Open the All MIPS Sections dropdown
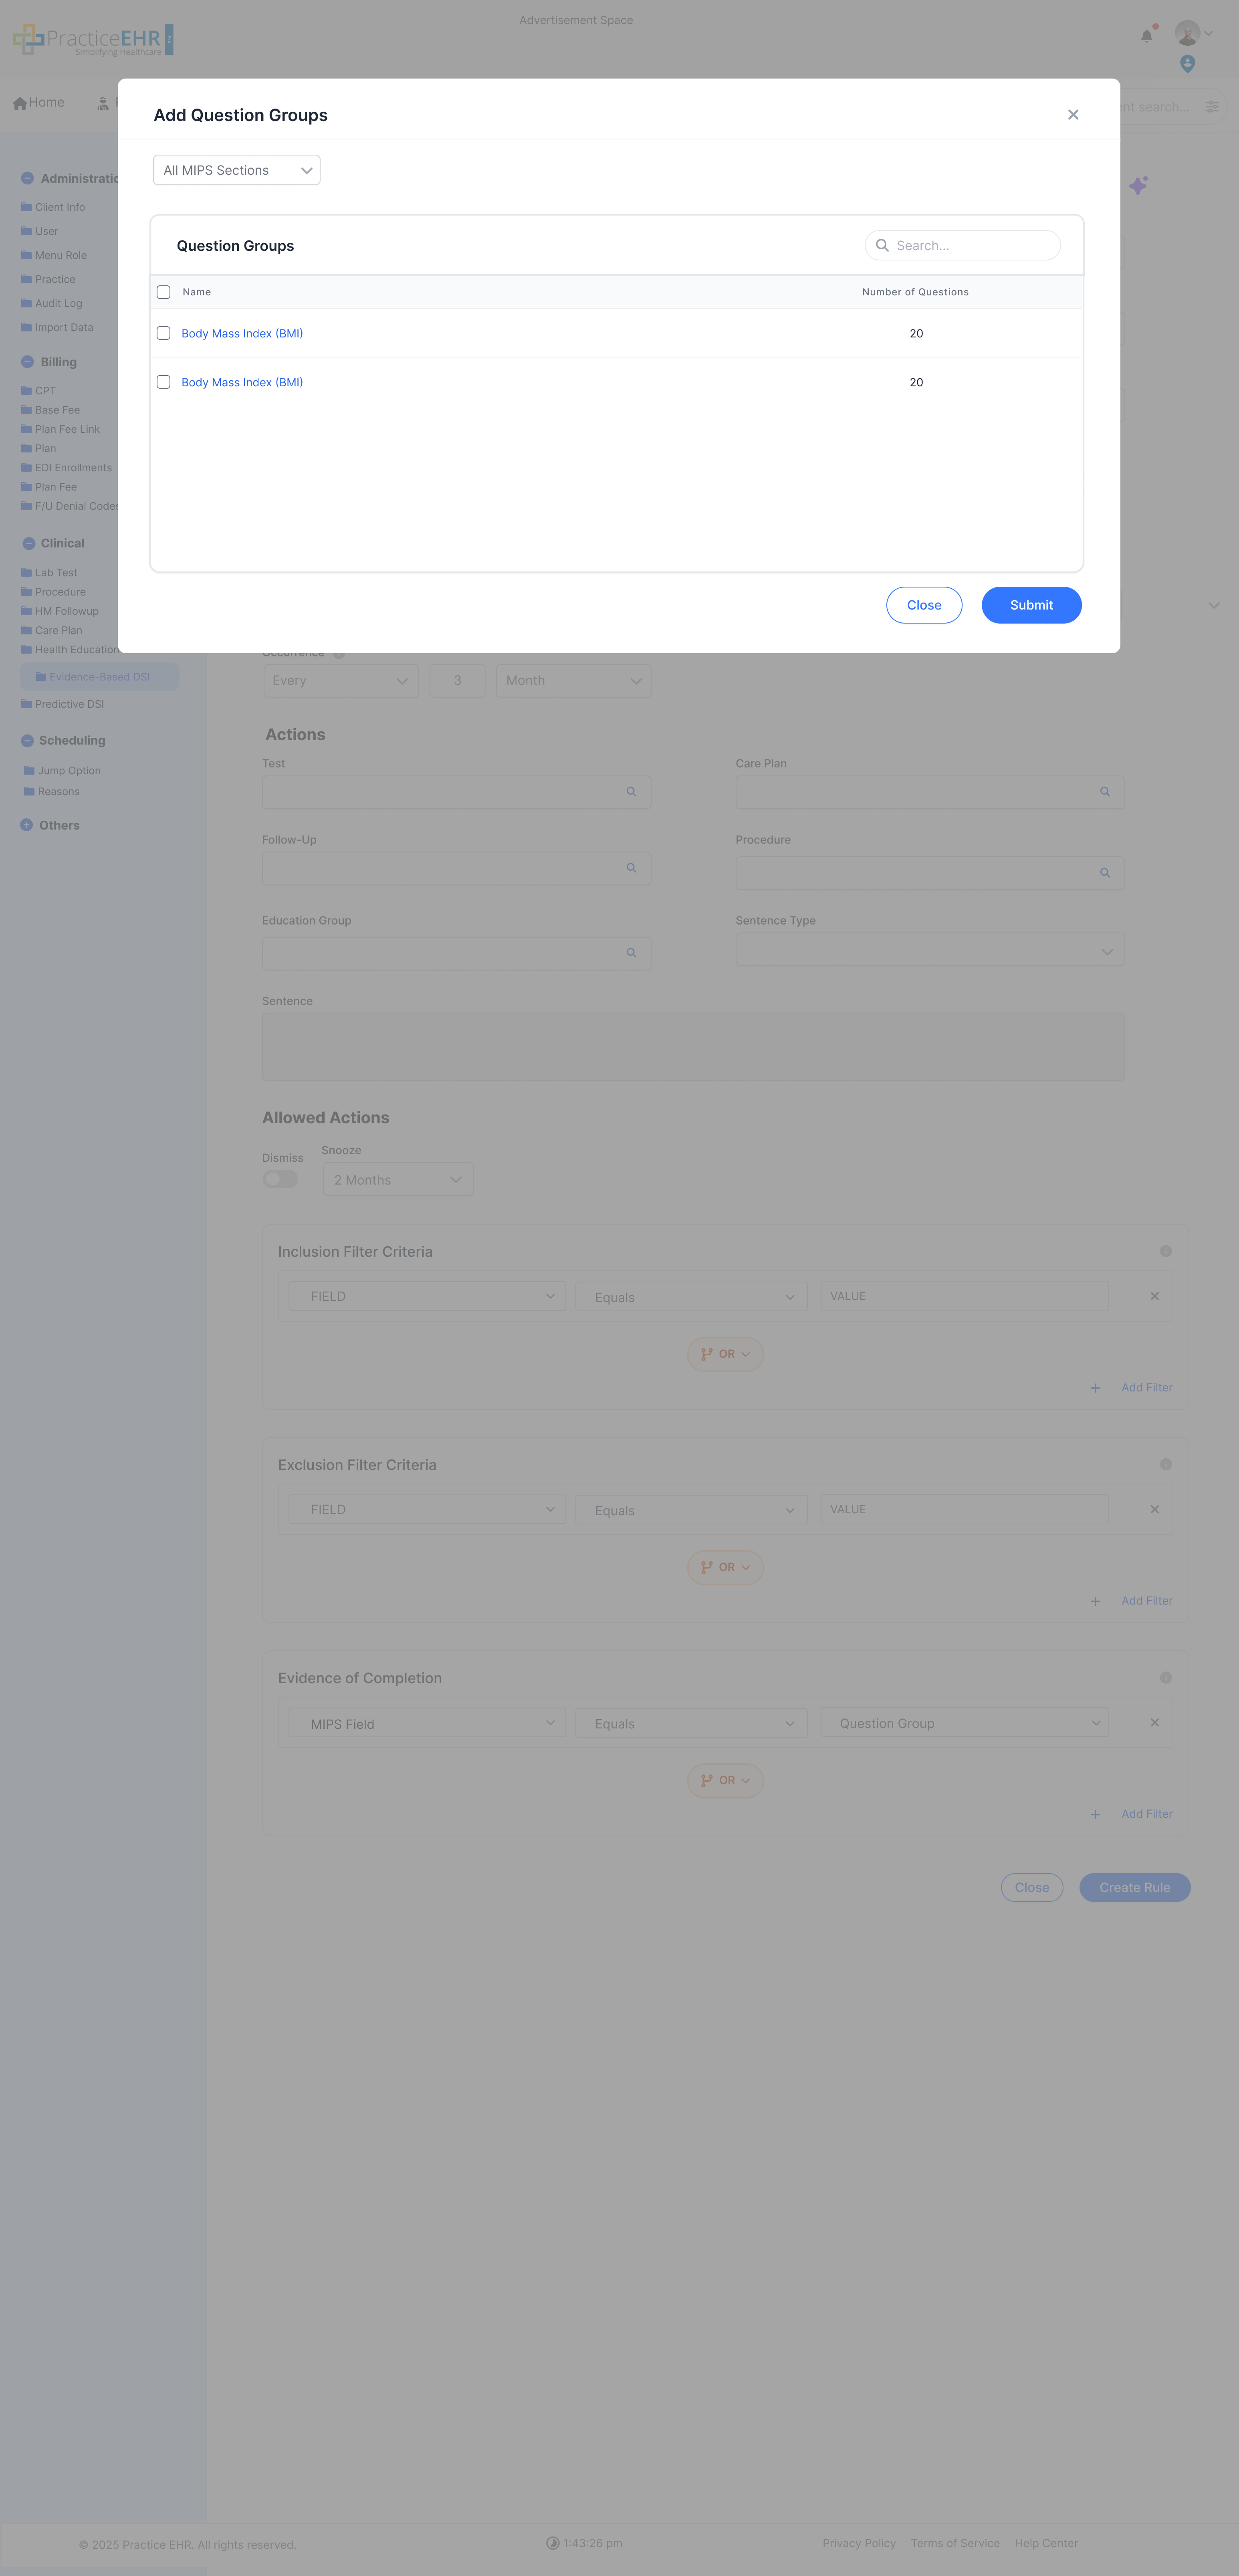1239x2576 pixels. click(x=236, y=169)
